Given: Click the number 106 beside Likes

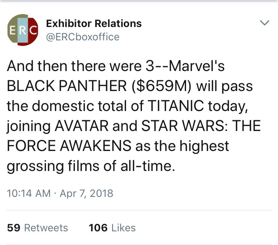Looking at the screenshot, I should point(98,228).
